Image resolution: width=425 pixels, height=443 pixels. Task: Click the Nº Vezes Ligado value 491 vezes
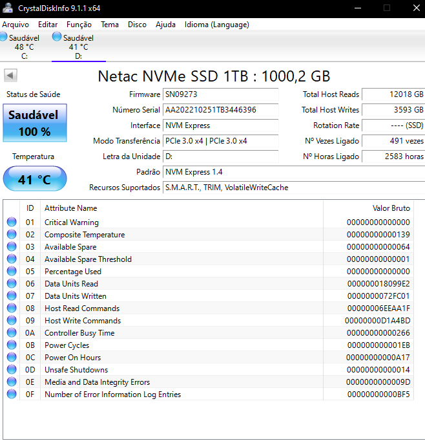click(393, 141)
